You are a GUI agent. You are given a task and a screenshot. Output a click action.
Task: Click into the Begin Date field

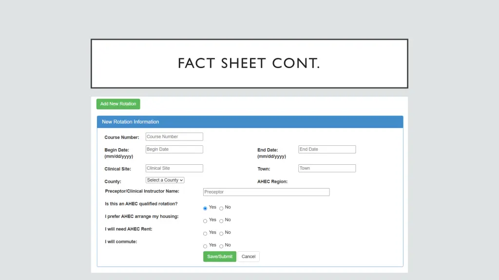174,150
